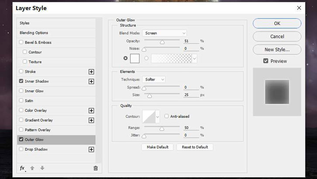
Task: Enable the Drop Shadow checkbox
Action: pyautogui.click(x=21, y=149)
